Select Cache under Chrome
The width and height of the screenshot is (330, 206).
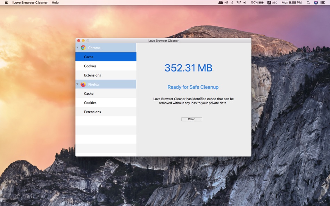(x=106, y=57)
